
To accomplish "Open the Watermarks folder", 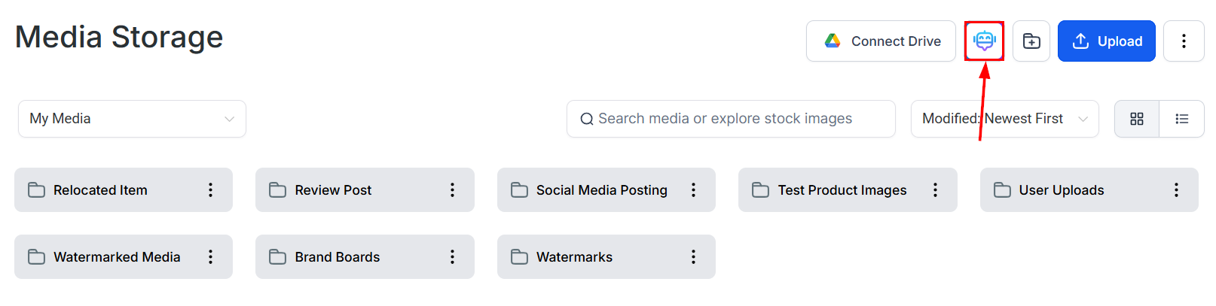I will pyautogui.click(x=574, y=257).
